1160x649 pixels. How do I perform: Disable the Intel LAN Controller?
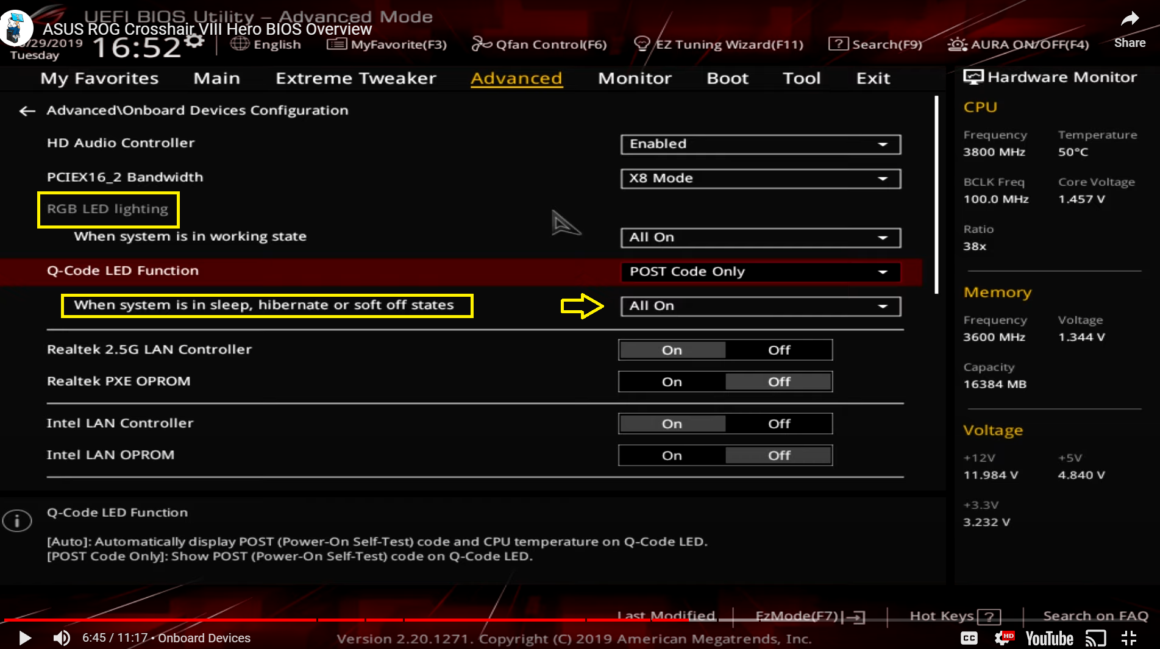[778, 423]
